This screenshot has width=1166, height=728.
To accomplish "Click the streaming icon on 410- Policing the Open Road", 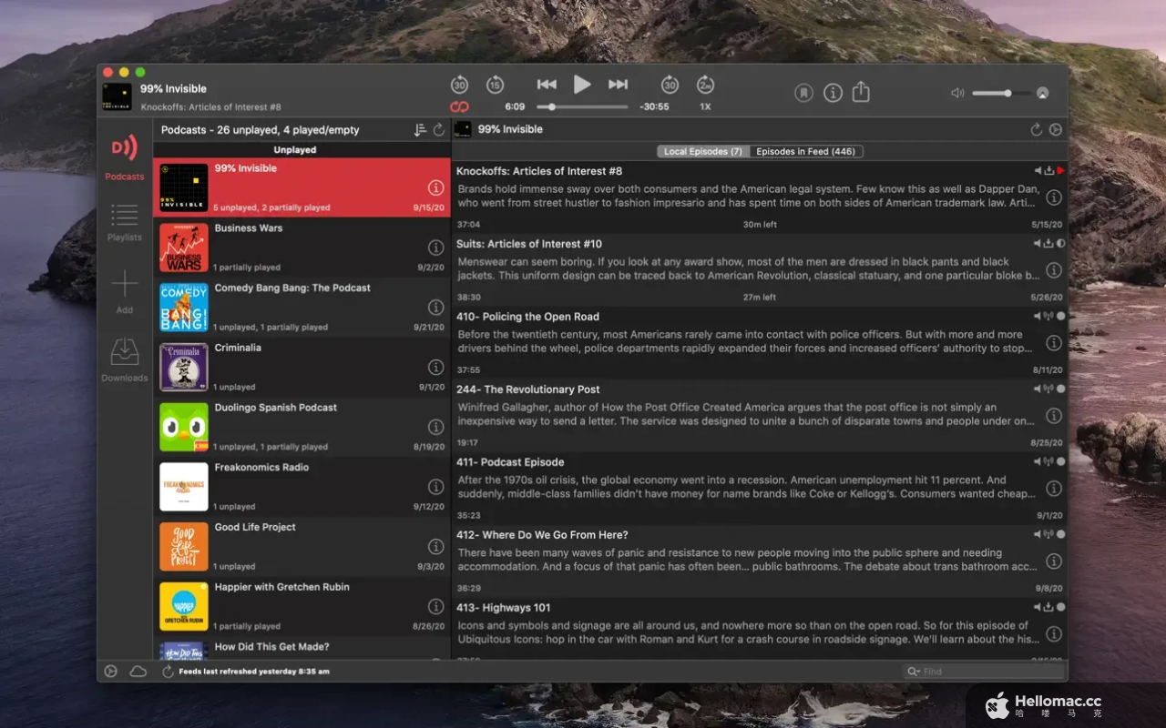I will (1048, 317).
